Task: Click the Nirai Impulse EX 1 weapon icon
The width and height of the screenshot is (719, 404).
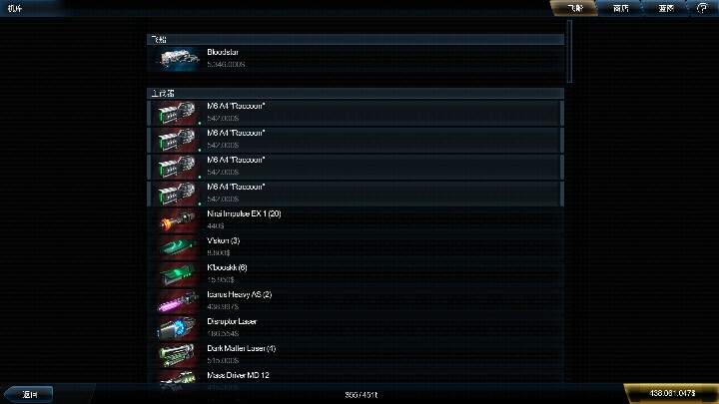Action: coord(178,220)
